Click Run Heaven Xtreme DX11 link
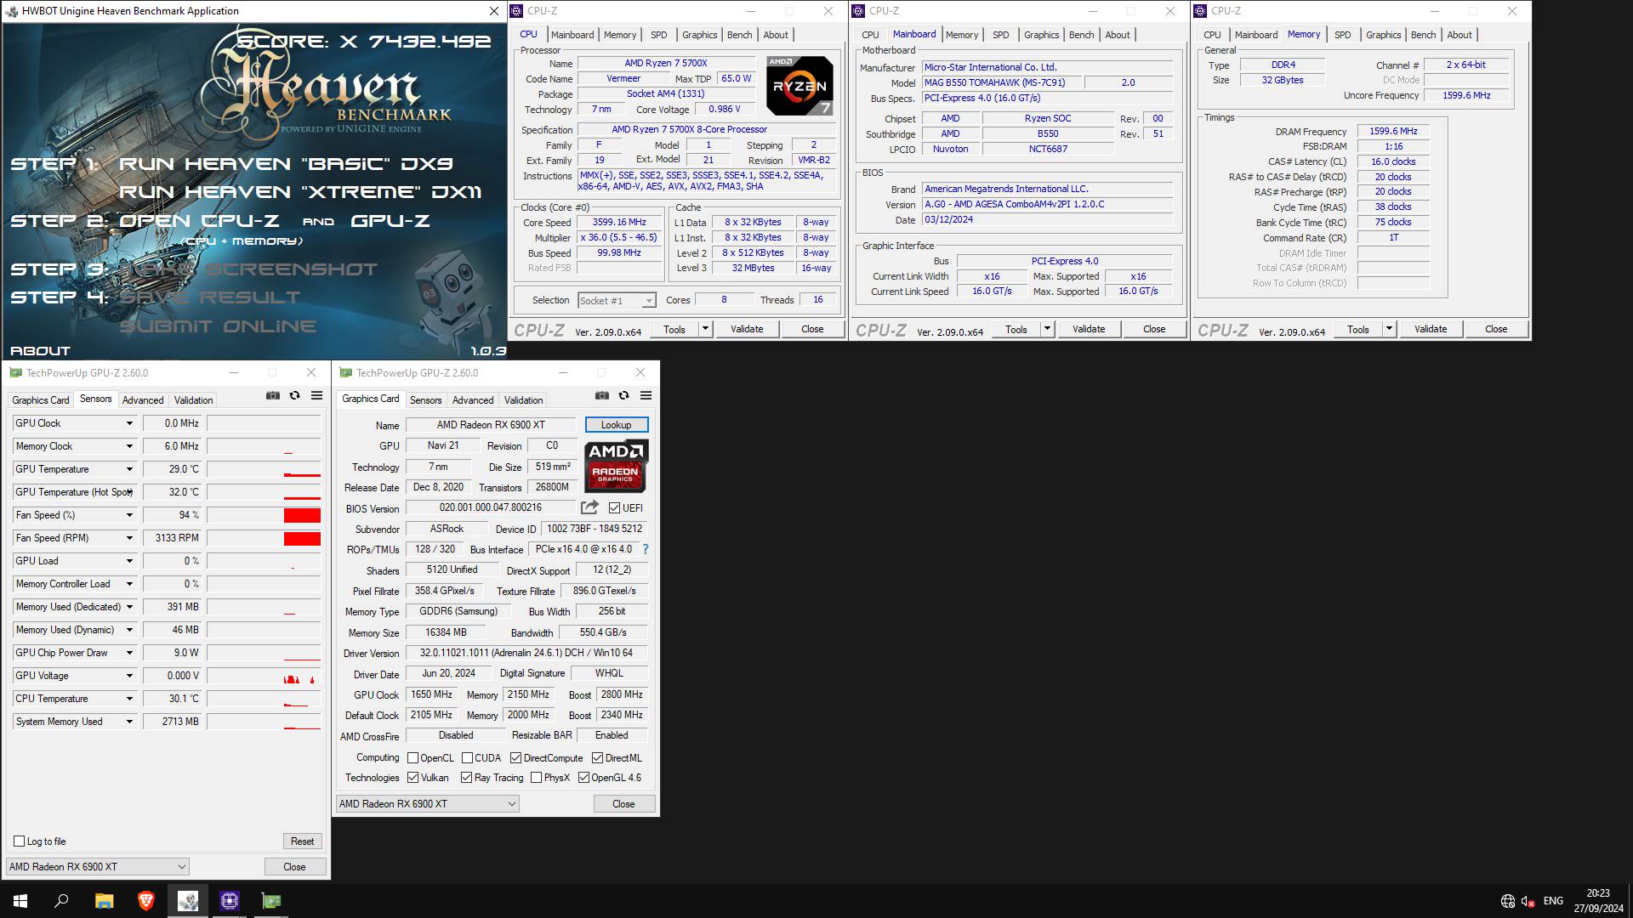1633x918 pixels. click(300, 192)
